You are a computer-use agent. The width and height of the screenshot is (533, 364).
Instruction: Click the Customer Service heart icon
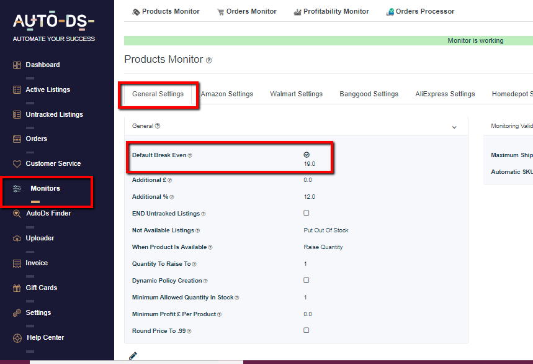(x=17, y=164)
